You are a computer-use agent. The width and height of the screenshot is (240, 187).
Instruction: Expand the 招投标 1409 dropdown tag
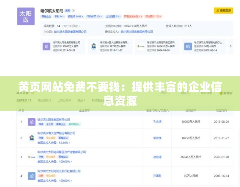[75, 16]
